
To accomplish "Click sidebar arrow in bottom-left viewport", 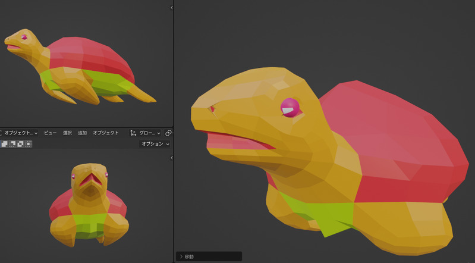I will pos(172,158).
